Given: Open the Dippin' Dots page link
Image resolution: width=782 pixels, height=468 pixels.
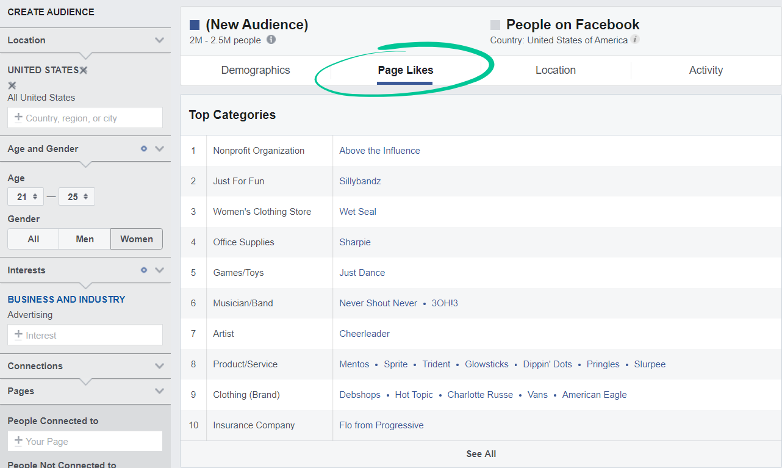Looking at the screenshot, I should click(548, 364).
